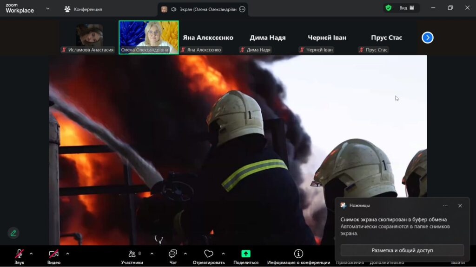476x267 pixels.
Task: Click Разметка и общий доступ button
Action: tap(402, 250)
